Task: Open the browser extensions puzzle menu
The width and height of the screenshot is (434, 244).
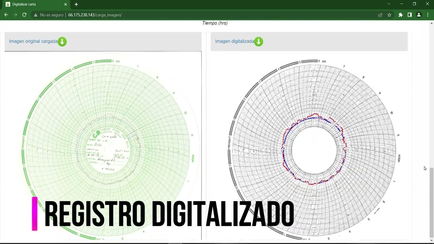Action: click(400, 15)
